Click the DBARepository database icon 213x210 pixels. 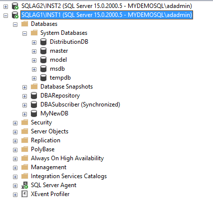point(34,96)
